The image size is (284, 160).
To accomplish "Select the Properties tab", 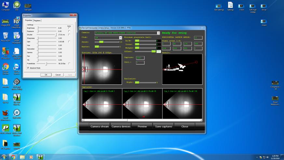I will pos(28,21).
